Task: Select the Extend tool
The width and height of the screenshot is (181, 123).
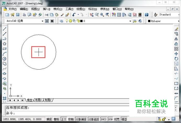Action: [x=176, y=79]
